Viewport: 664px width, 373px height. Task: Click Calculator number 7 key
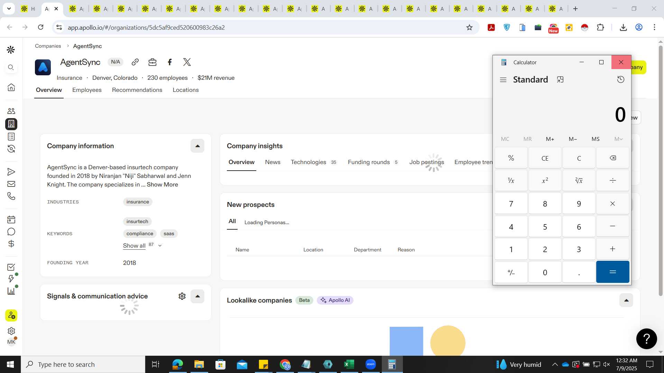click(511, 204)
